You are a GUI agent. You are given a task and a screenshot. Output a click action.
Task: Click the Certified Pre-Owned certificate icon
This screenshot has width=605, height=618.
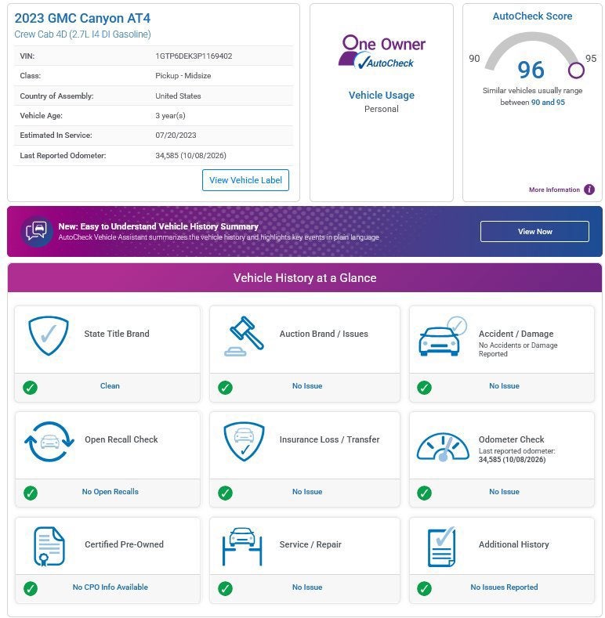coord(49,546)
